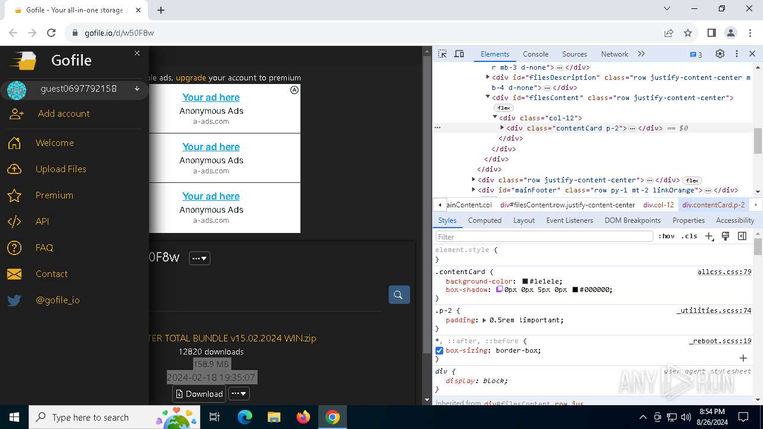Close the DevTools panel
Image resolution: width=763 pixels, height=429 pixels.
click(752, 54)
